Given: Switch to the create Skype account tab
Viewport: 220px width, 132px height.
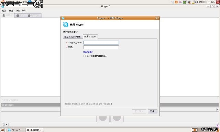Looking at the screenshot, I should tap(73, 37).
